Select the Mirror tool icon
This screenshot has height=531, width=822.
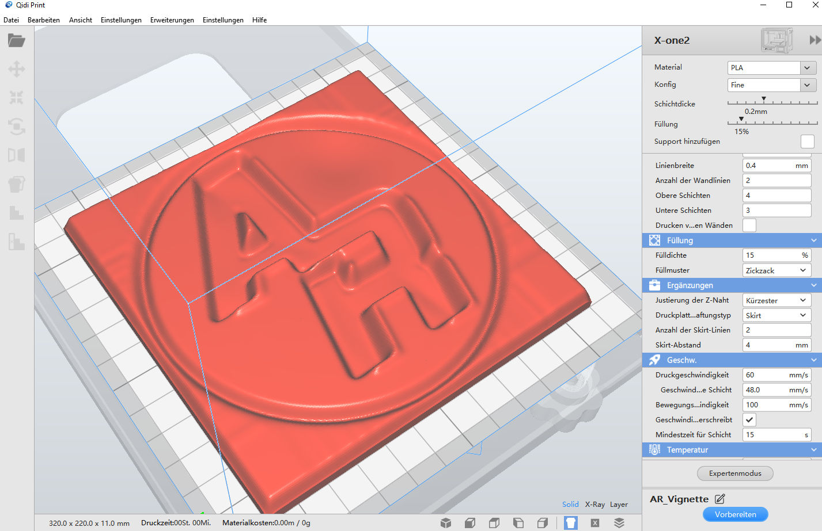[x=16, y=155]
